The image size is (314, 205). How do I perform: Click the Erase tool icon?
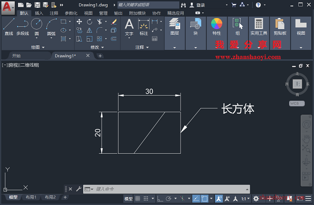click(x=114, y=22)
